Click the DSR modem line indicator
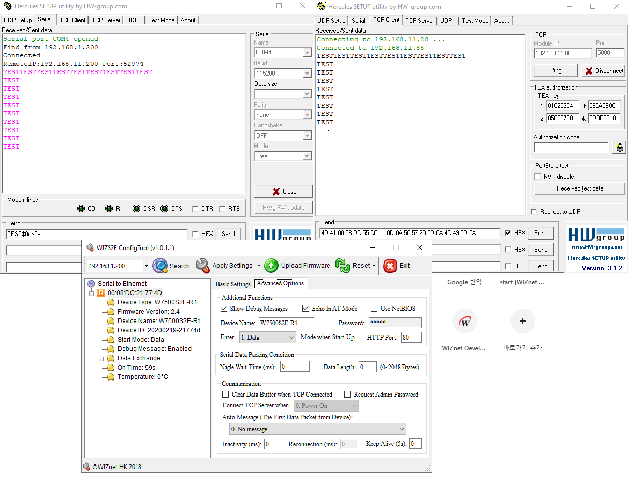628x482 pixels. pos(136,209)
